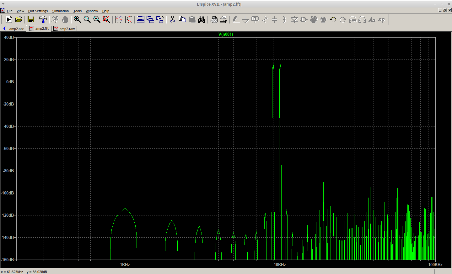Viewport: 452px width, 274px height.
Task: Click the 1KHz horizontal axis label
Action: click(125, 265)
